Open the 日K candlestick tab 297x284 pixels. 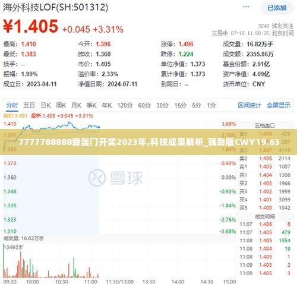46,105
